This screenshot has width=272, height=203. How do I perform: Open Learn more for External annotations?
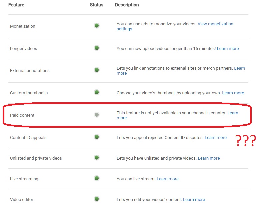[x=239, y=68]
